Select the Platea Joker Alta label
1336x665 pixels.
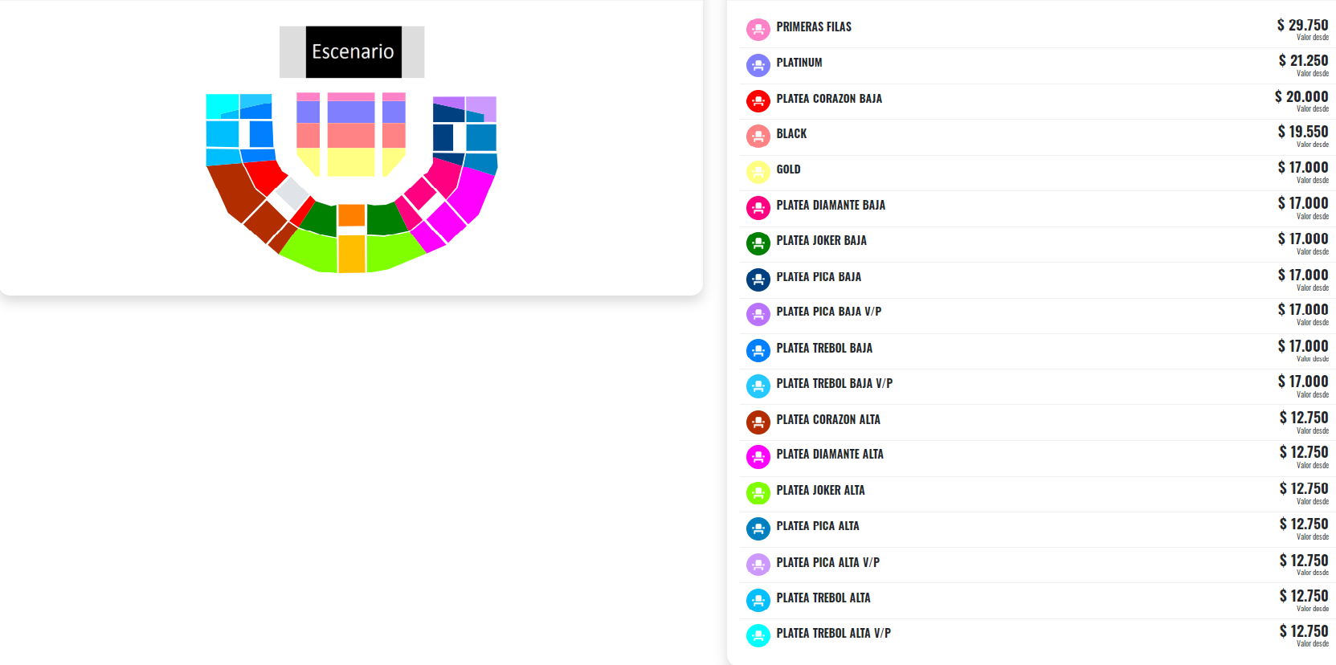click(820, 491)
